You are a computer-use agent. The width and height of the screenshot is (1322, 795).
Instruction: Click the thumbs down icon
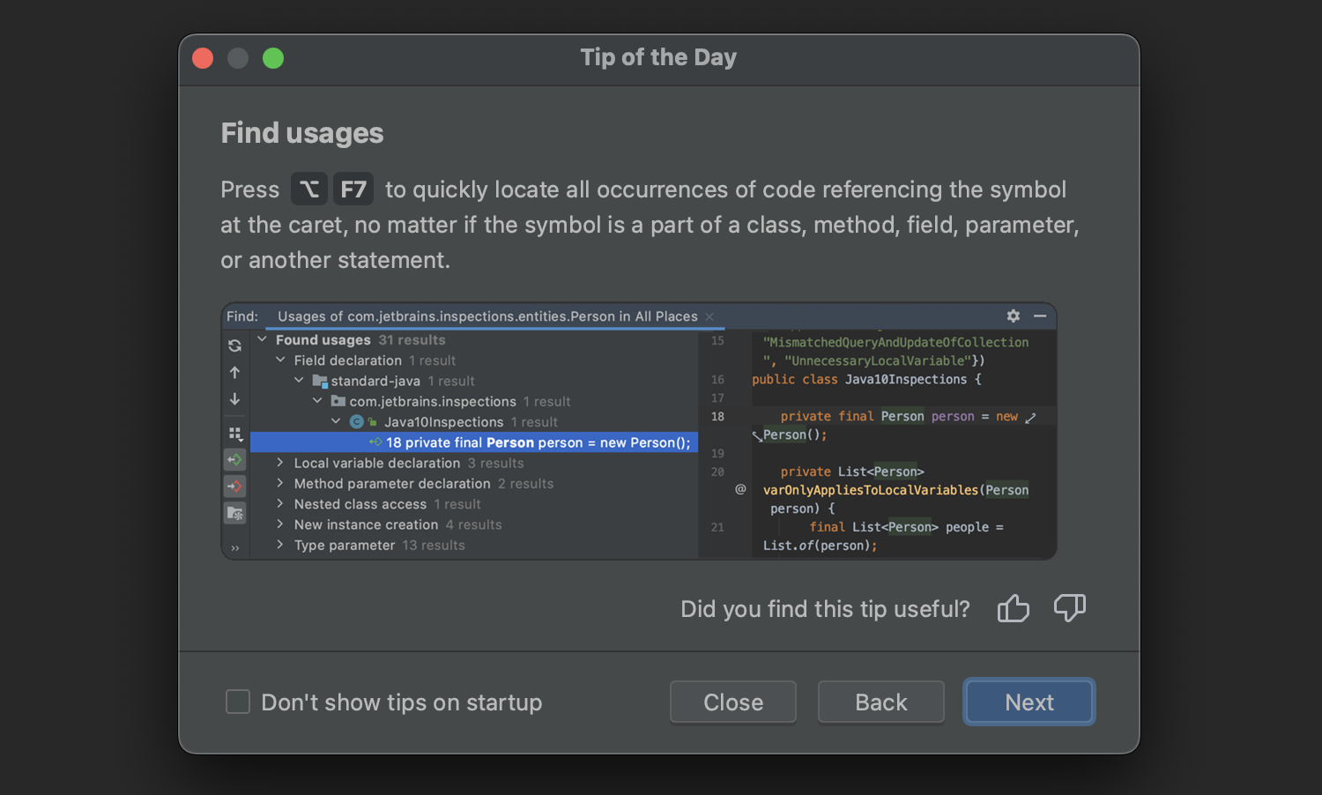[x=1069, y=608]
